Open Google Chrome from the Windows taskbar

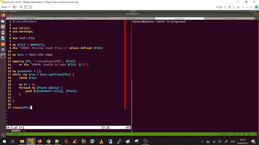tap(49, 141)
